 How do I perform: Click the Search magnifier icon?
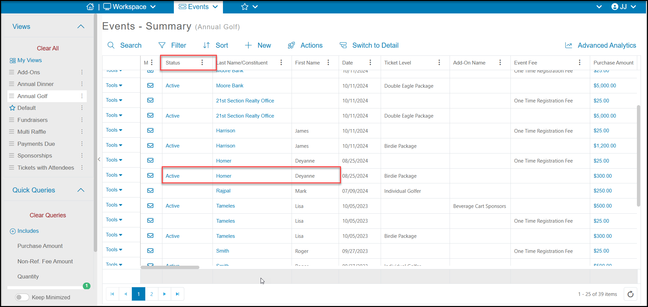click(x=111, y=45)
